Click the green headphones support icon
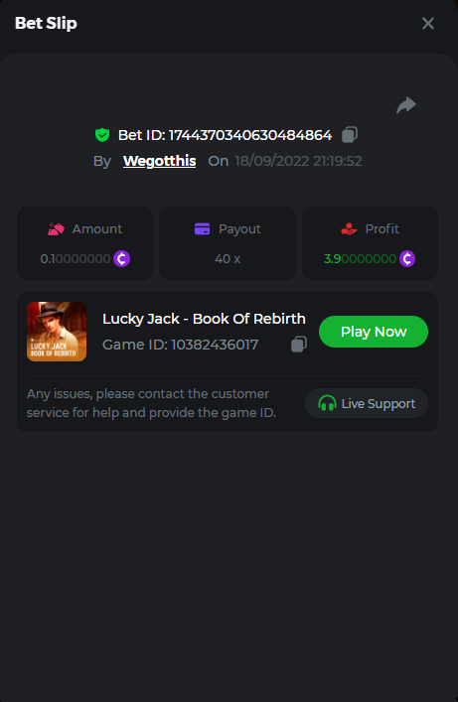The width and height of the screenshot is (458, 702). pos(327,403)
